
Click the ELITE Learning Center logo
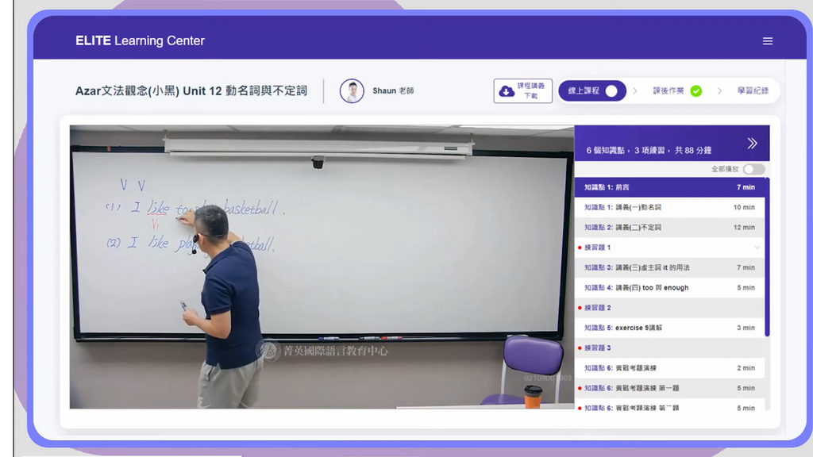point(140,40)
